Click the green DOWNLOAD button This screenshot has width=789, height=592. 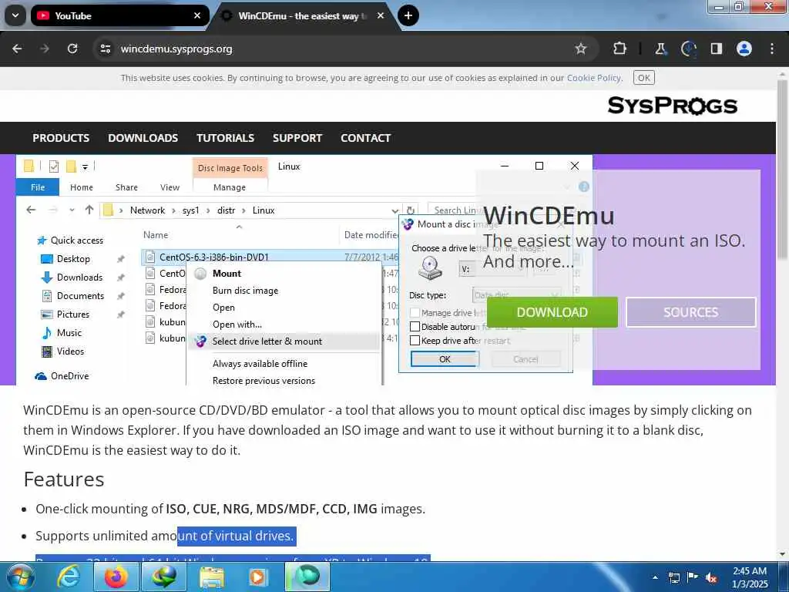click(x=552, y=312)
